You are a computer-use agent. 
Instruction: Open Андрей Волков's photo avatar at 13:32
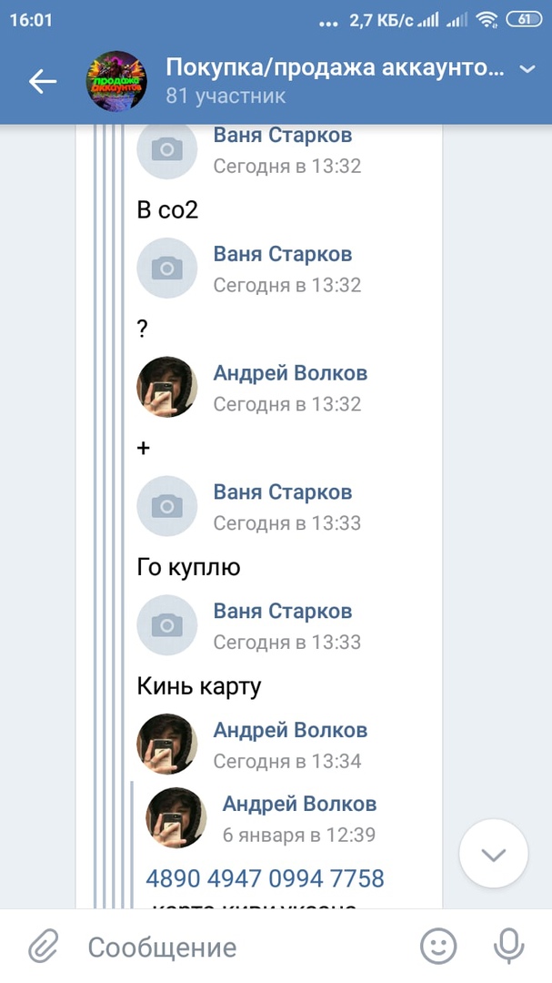point(167,388)
